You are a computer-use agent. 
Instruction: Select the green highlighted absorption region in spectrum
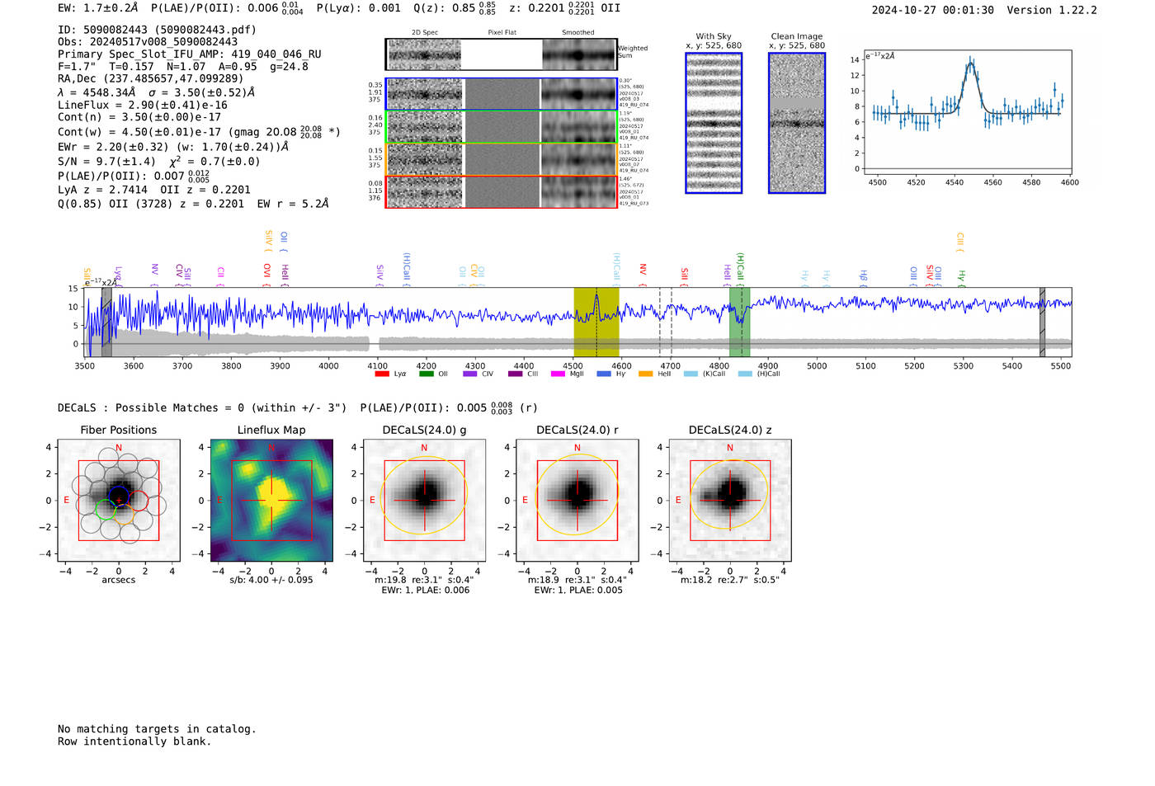[739, 322]
